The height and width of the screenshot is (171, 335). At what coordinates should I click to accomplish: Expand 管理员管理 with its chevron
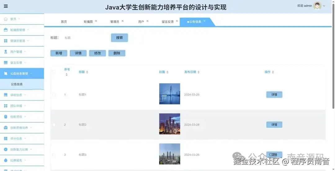28,41
